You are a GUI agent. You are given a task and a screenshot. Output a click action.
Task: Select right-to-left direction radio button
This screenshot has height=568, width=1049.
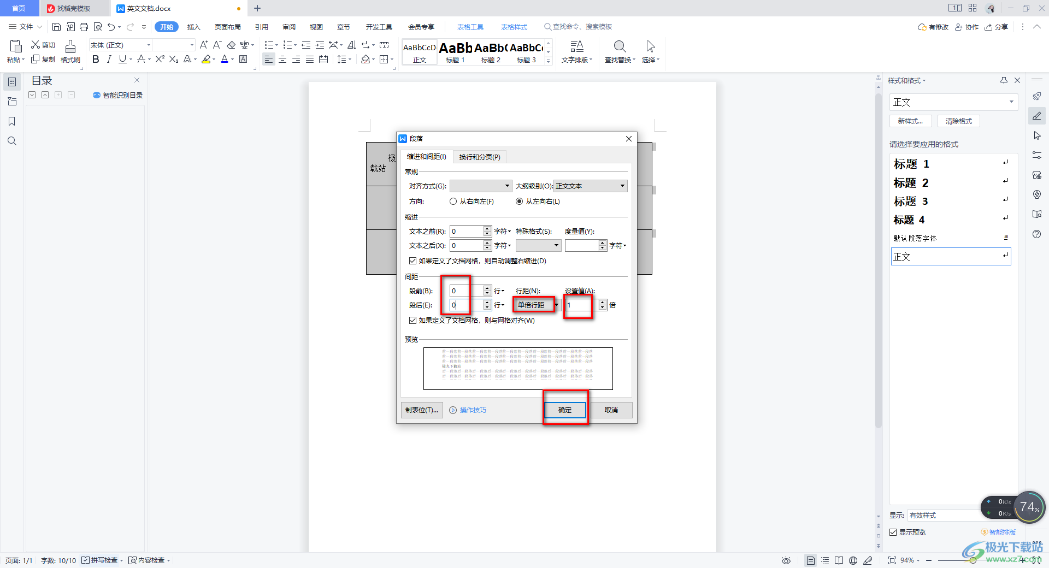(453, 202)
